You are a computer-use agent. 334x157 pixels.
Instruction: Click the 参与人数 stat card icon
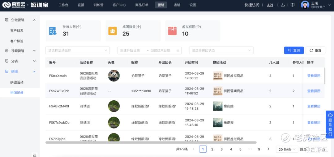53,31
